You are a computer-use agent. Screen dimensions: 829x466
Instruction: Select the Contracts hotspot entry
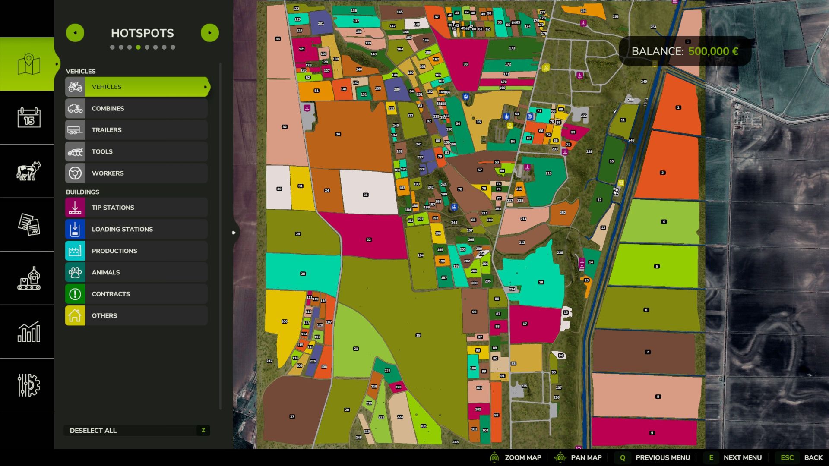136,294
